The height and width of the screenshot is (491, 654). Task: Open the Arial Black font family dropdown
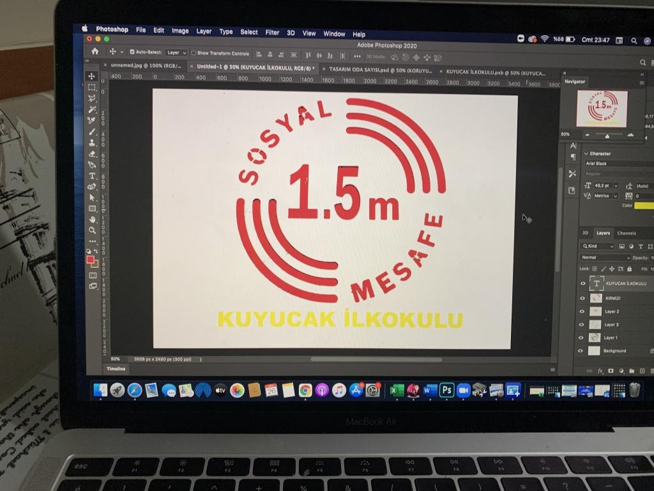tap(616, 164)
